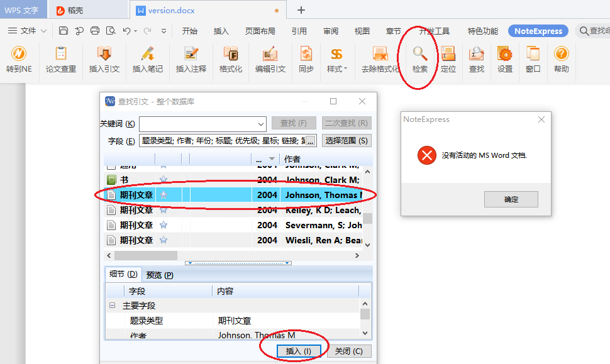Expand the quick access toolbar chevron
The width and height of the screenshot is (610, 364).
pos(164,31)
